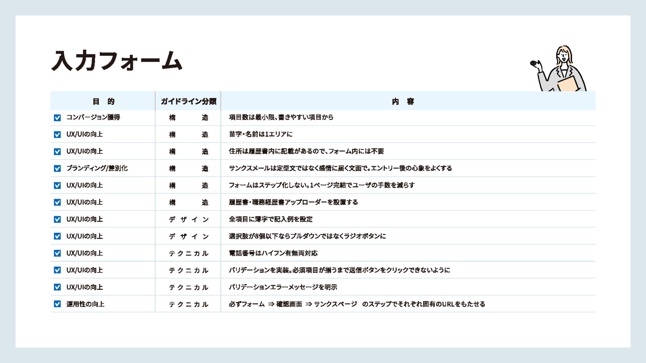Screen dimensions: 646x363
Task: Toggle the 運用性の向上 checkbox
Action: (57, 304)
